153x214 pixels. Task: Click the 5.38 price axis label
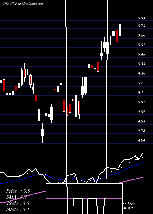pyautogui.click(x=141, y=64)
